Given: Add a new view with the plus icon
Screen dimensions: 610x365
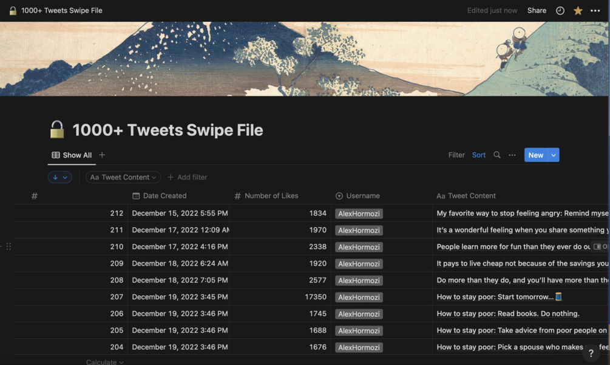Looking at the screenshot, I should pyautogui.click(x=102, y=155).
